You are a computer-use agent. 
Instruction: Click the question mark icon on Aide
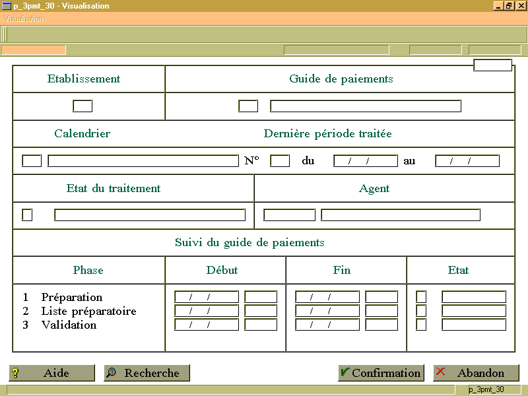15,373
